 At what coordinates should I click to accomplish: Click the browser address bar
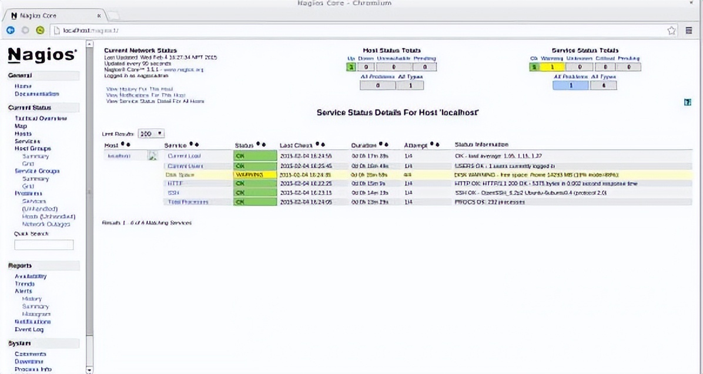[353, 31]
